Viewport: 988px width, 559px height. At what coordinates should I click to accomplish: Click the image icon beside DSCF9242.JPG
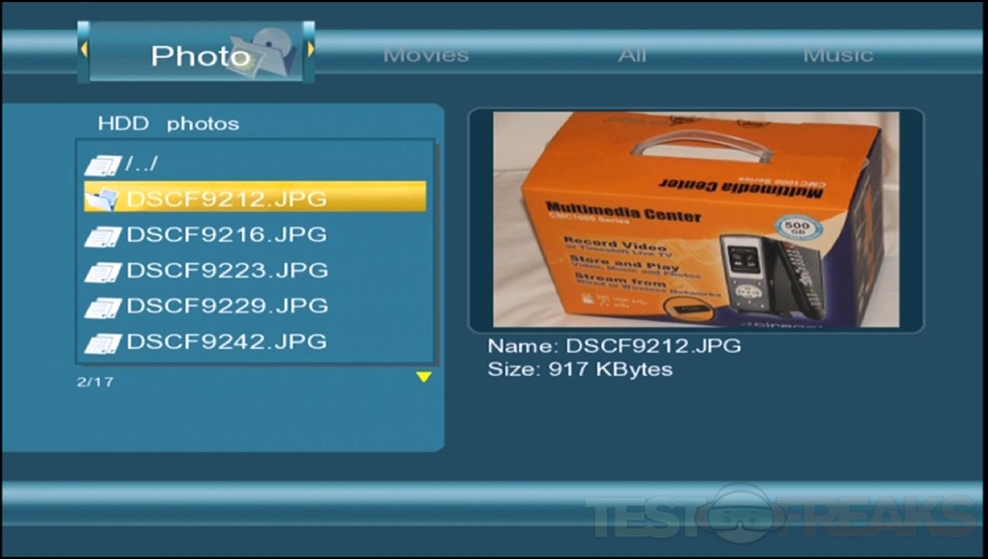(x=101, y=343)
